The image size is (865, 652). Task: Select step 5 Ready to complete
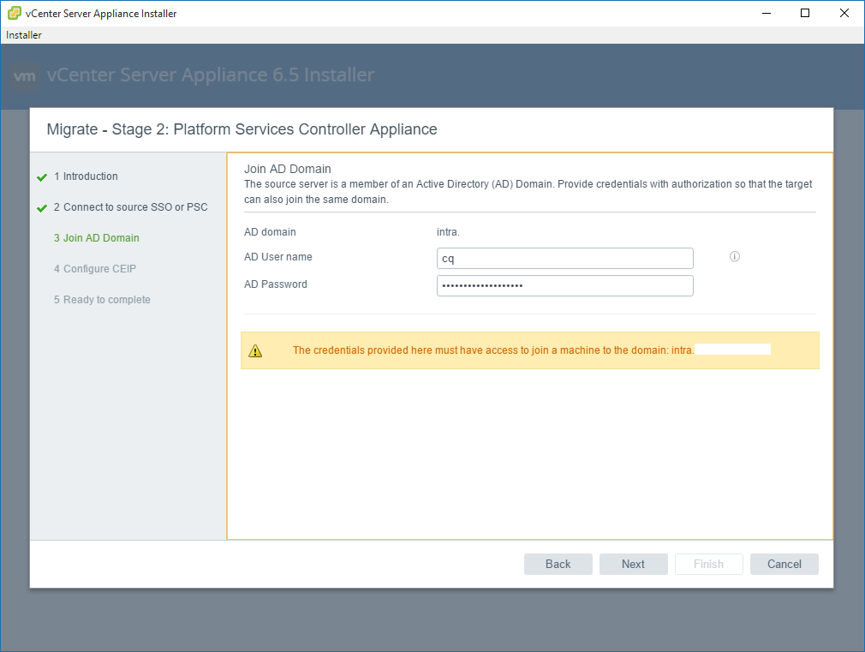click(106, 300)
